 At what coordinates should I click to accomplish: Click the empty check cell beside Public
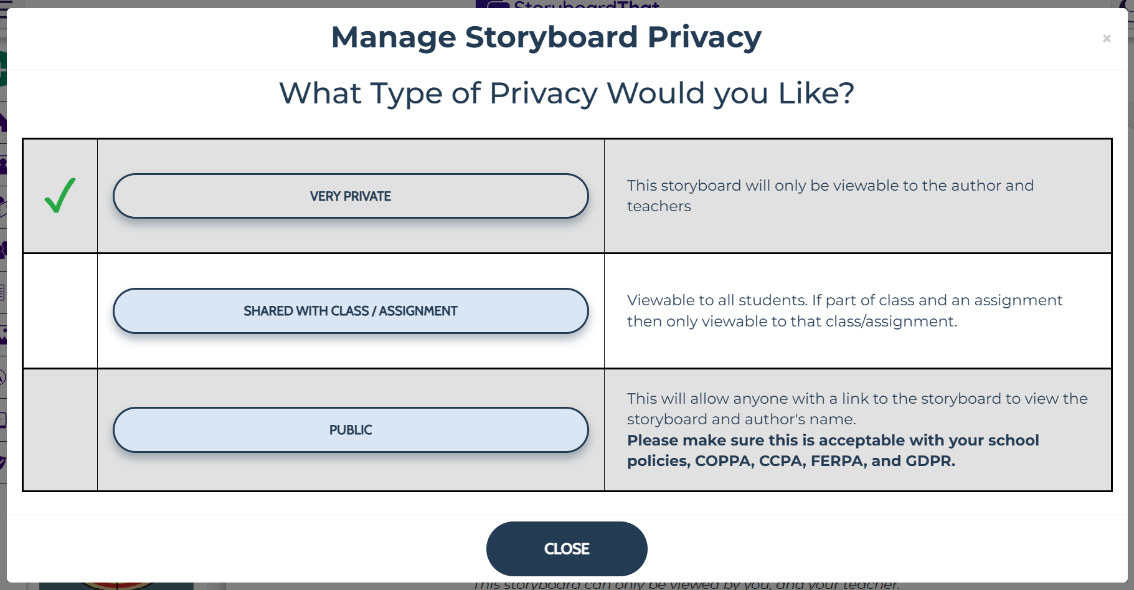pos(60,430)
